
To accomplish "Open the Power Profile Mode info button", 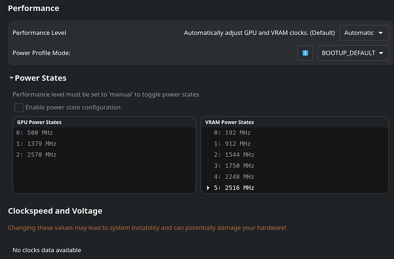I will coord(305,53).
